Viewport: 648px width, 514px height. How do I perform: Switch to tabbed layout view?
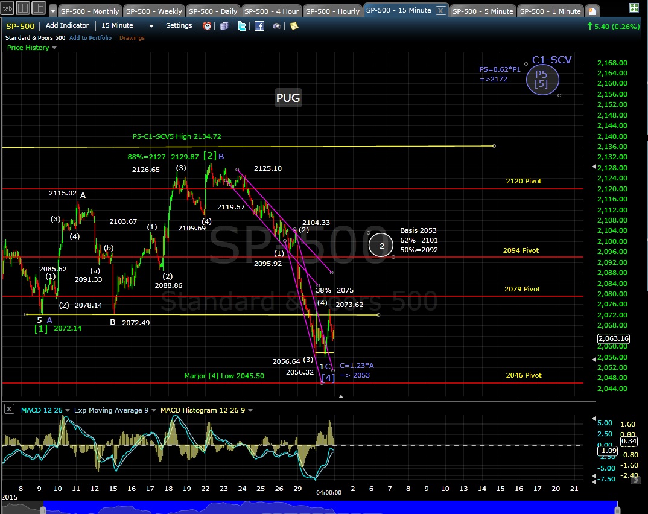coord(7,8)
